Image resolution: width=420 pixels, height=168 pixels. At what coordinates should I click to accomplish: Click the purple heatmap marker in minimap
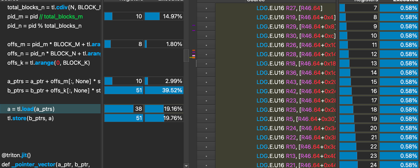[x=193, y=26]
